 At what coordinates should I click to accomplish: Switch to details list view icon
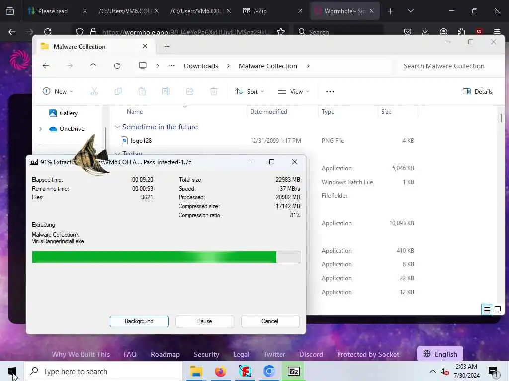tap(487, 309)
